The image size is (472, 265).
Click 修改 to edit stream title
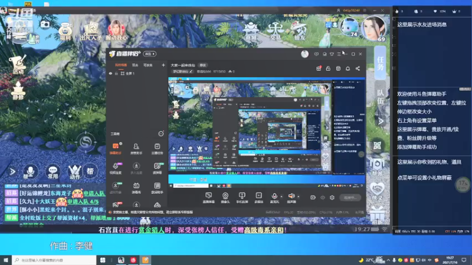pyautogui.click(x=203, y=65)
